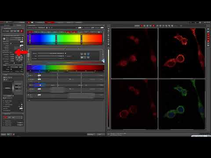This screenshot has width=211, height=158.
Task: Click the upper value field beside the Z-stack graphic
Action: (18, 85)
